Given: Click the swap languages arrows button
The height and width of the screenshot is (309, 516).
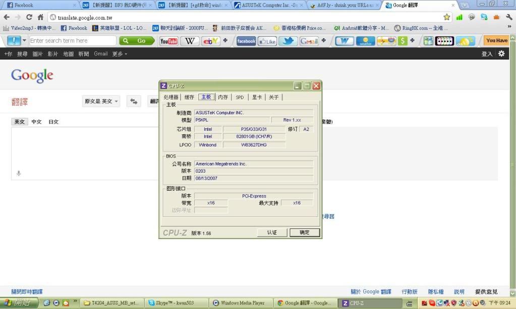Looking at the screenshot, I should pyautogui.click(x=134, y=101).
